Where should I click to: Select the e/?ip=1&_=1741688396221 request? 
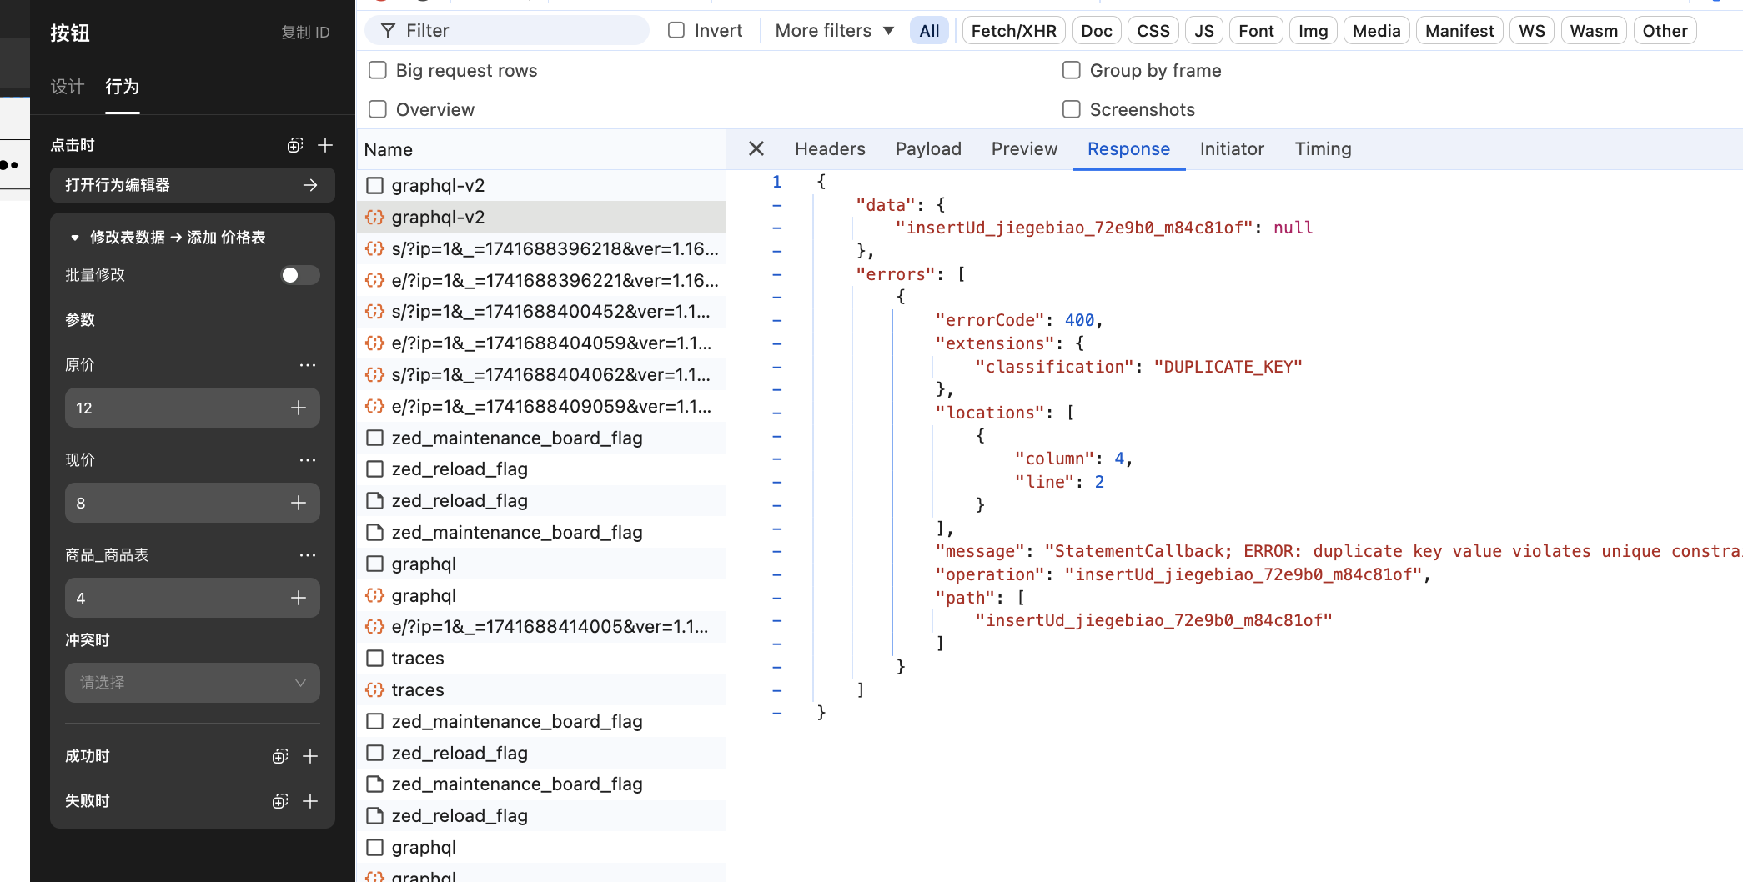pos(541,280)
